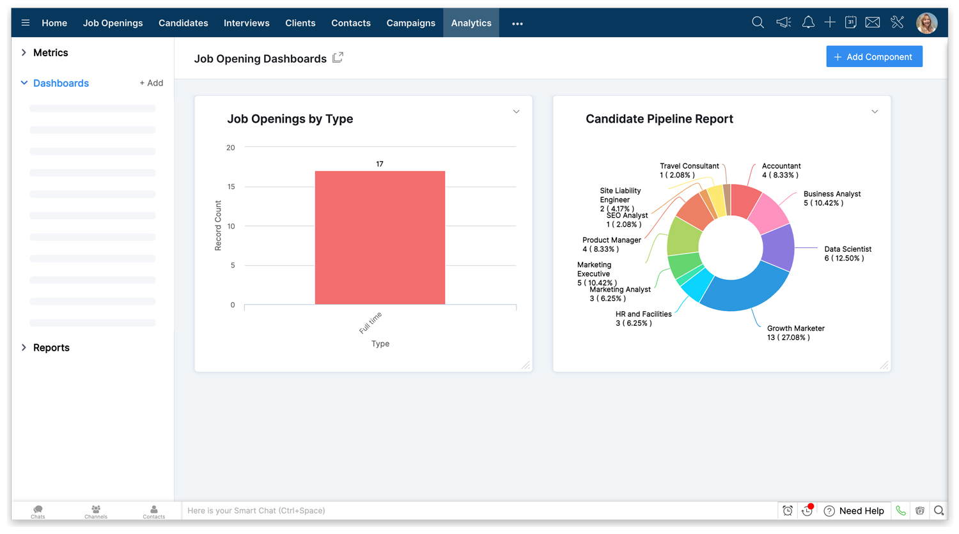The image size is (959, 534).
Task: Click the Need Help button
Action: (854, 510)
